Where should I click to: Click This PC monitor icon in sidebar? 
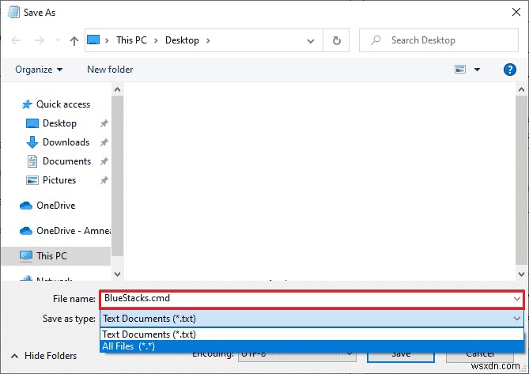[x=26, y=256]
